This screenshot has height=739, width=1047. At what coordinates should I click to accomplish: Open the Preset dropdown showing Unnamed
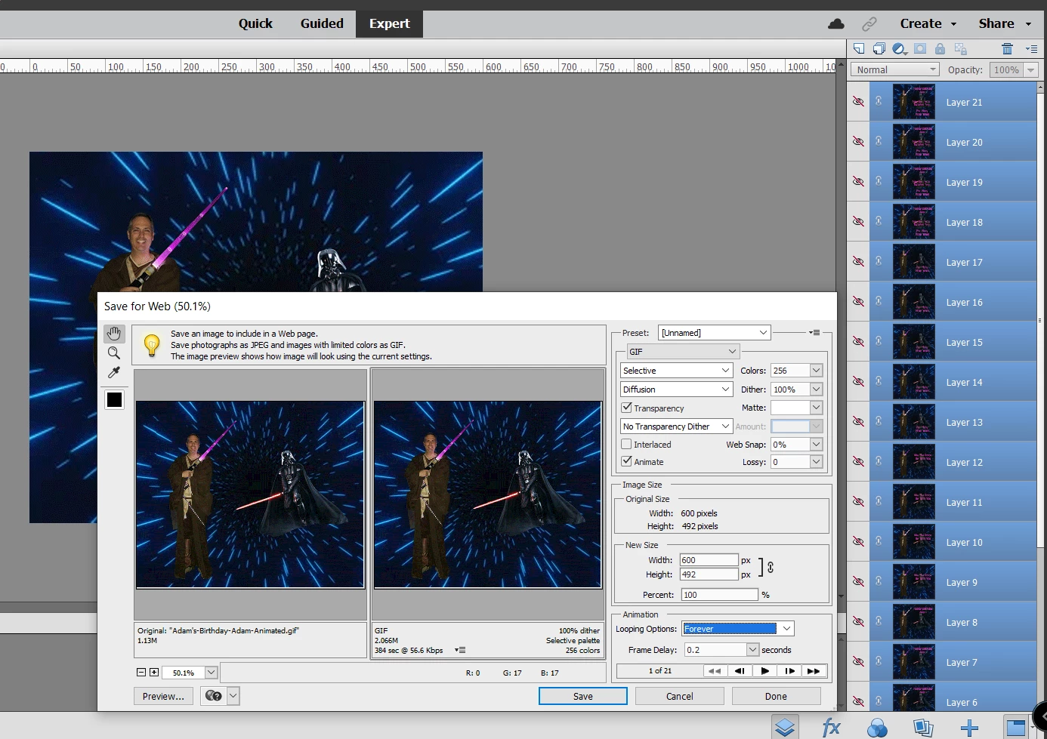(715, 332)
